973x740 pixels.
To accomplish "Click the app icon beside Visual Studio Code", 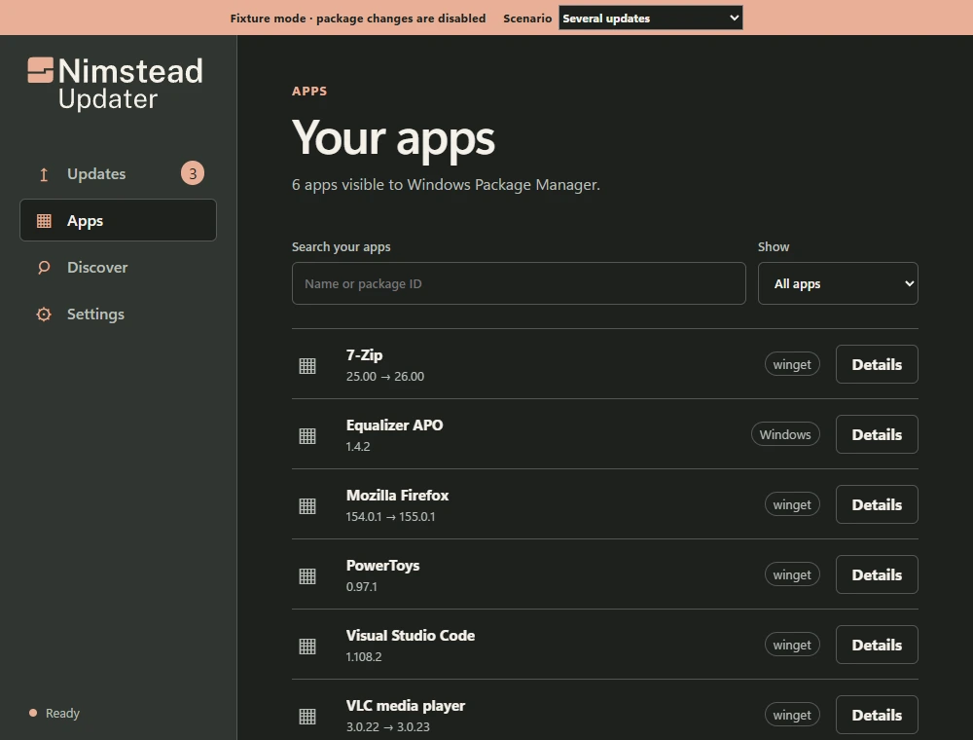I will coord(307,647).
